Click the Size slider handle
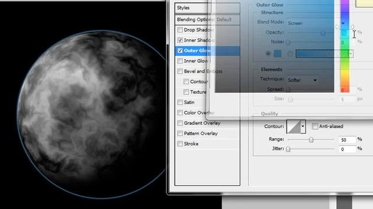Image resolution: width=373 pixels, height=209 pixels. [x=290, y=99]
